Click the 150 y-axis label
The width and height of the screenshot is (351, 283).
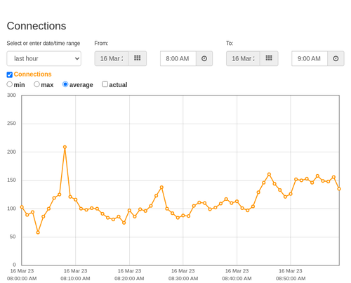[11, 180]
